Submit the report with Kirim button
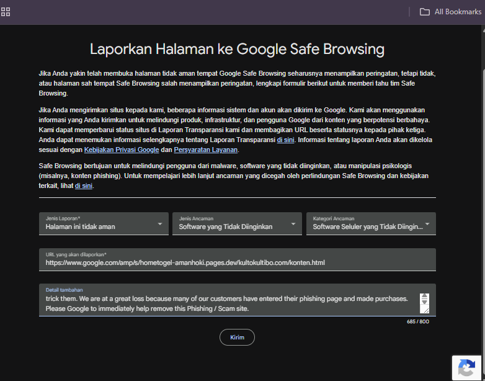 [x=237, y=337]
